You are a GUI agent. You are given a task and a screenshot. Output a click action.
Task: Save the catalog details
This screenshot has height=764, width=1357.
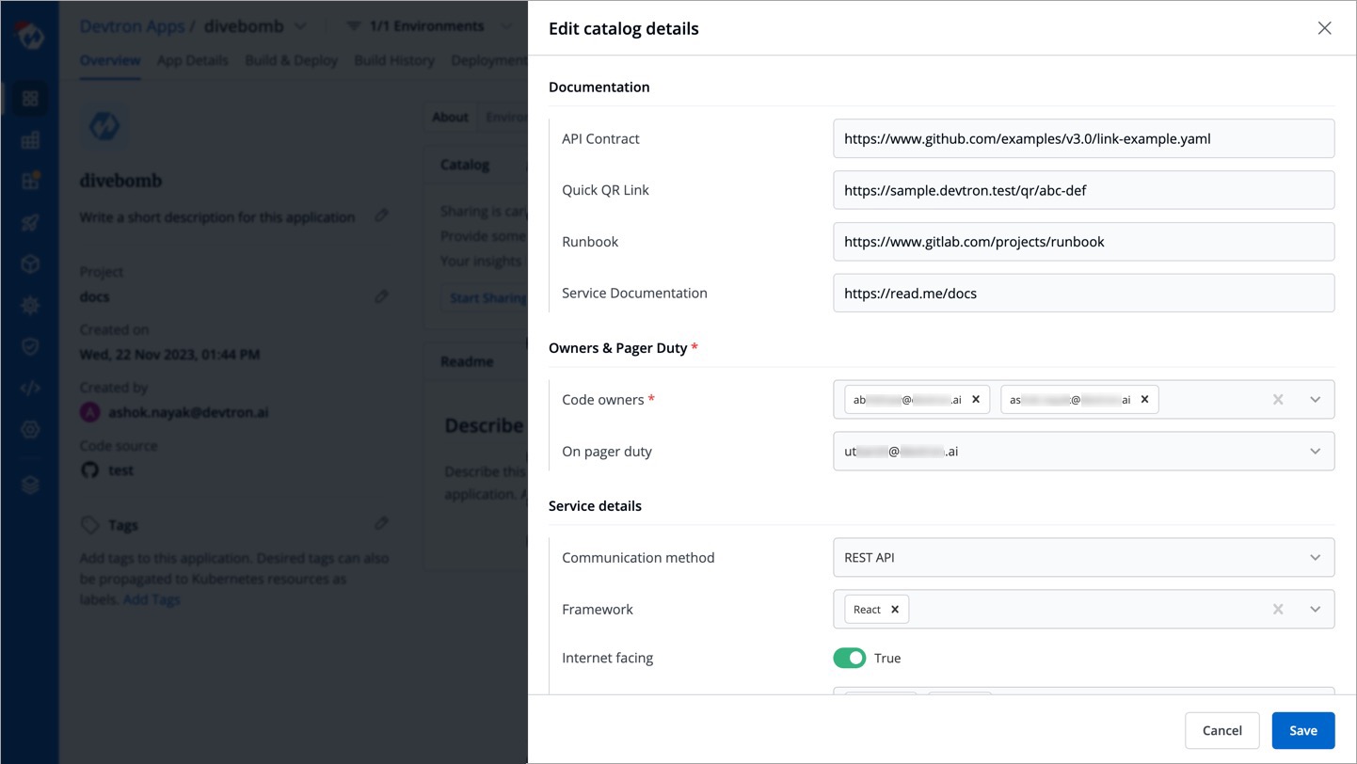(x=1302, y=730)
